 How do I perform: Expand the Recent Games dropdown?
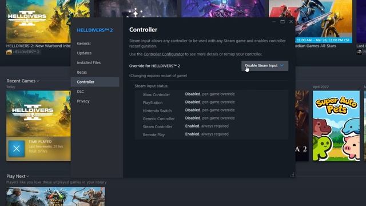(23, 81)
